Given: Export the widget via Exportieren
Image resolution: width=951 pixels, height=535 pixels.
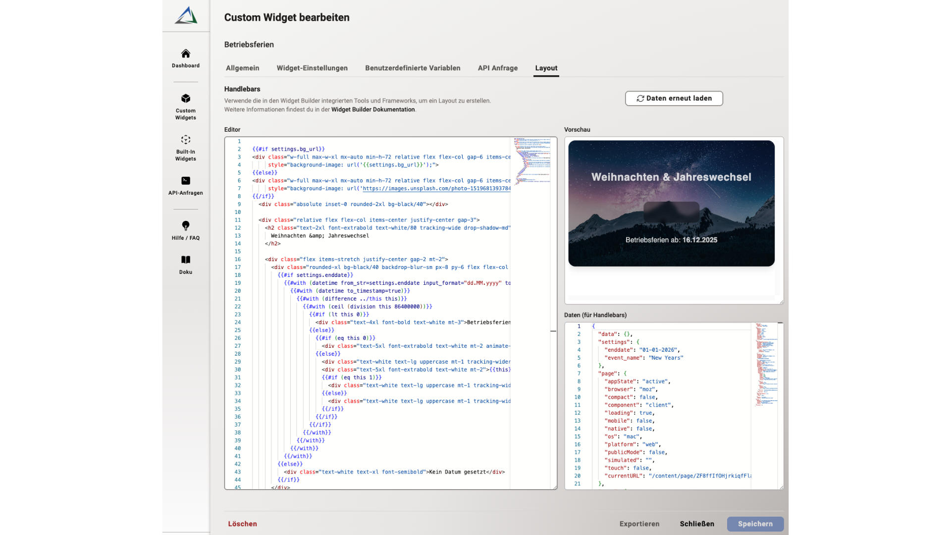Looking at the screenshot, I should click(639, 524).
